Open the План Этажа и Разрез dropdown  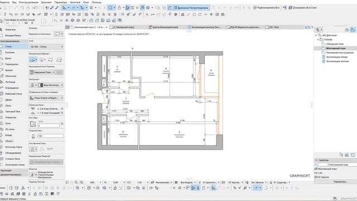coord(46,98)
